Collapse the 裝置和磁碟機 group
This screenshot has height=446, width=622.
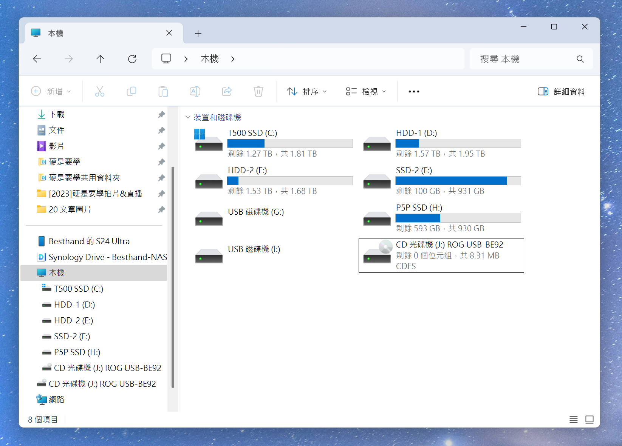tap(188, 117)
